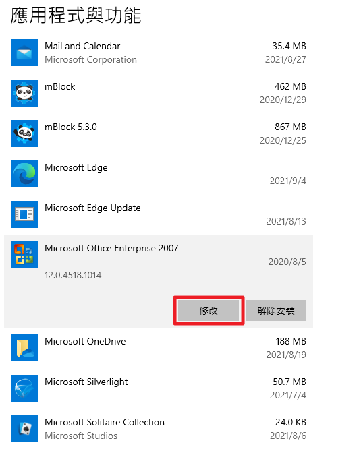Select the Microsoft Edge entry name
Screen dimensions: 361x449
click(x=76, y=167)
